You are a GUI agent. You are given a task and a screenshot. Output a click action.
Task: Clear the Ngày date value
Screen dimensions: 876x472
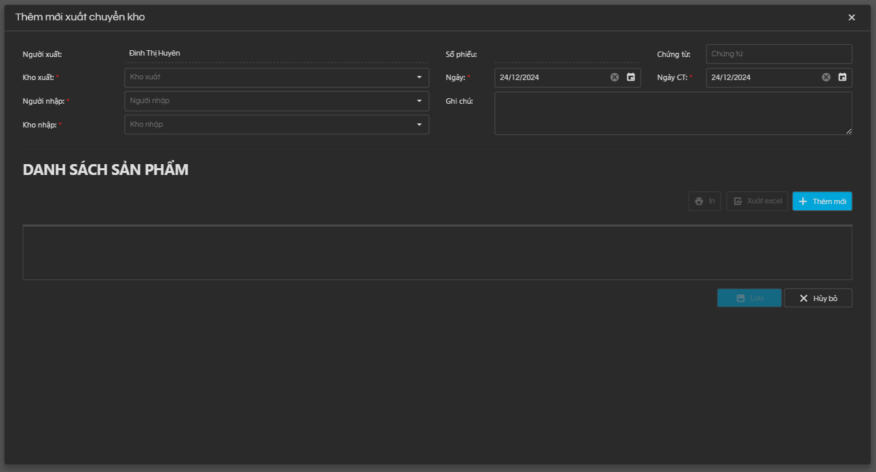pyautogui.click(x=614, y=77)
